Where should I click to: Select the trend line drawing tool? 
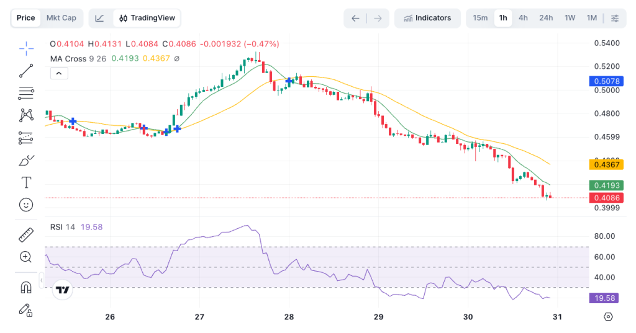coord(26,71)
